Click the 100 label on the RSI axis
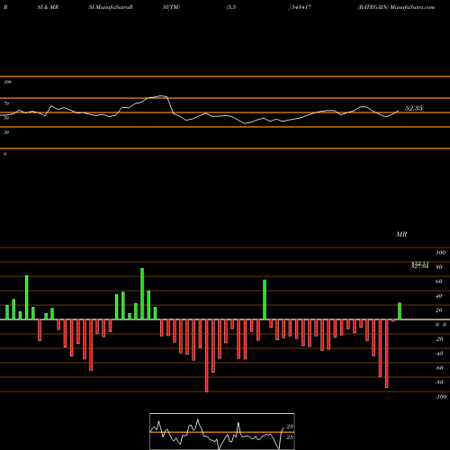This screenshot has height=450, width=450. pyautogui.click(x=7, y=82)
